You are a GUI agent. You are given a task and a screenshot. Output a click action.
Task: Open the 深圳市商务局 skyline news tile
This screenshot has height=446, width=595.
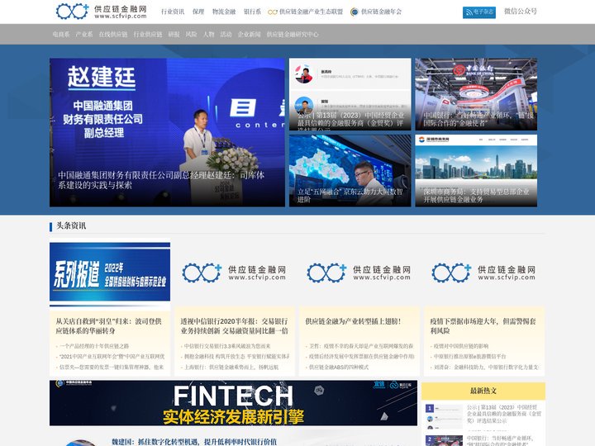[x=476, y=171]
